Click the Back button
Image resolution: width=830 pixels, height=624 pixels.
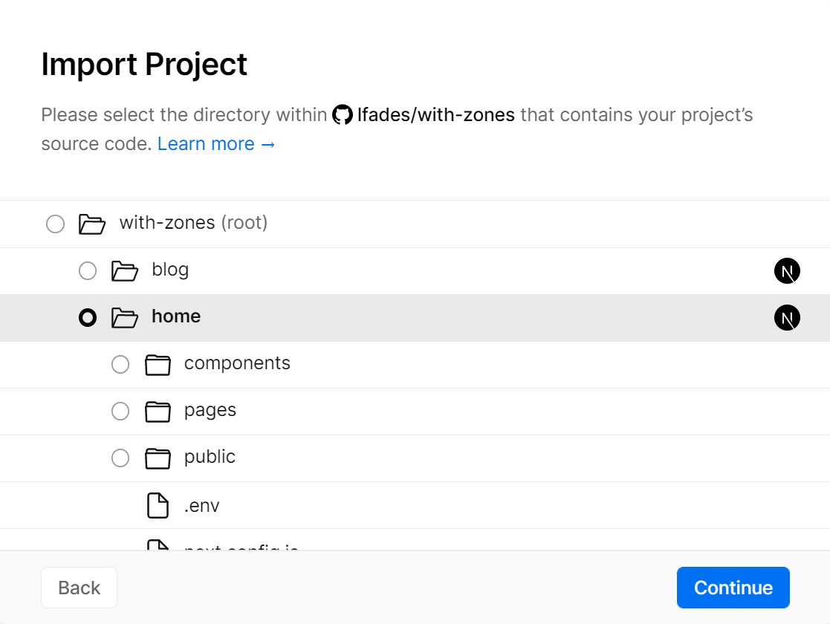79,588
